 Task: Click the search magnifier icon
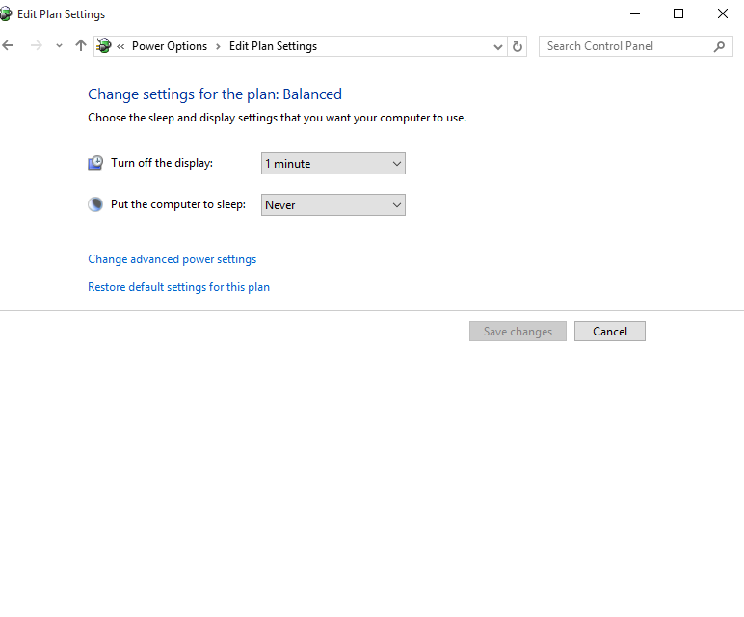click(719, 46)
